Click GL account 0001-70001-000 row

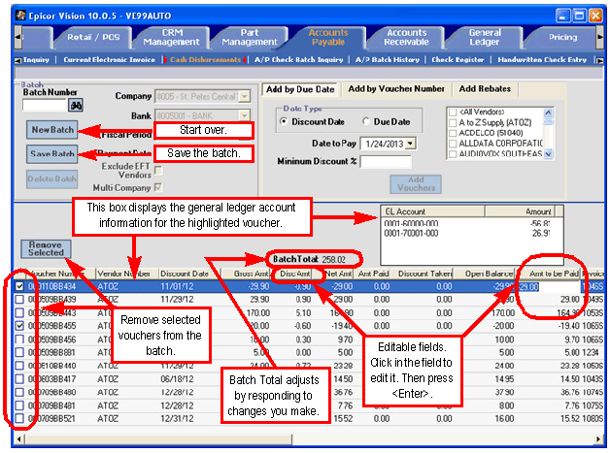pyautogui.click(x=467, y=233)
